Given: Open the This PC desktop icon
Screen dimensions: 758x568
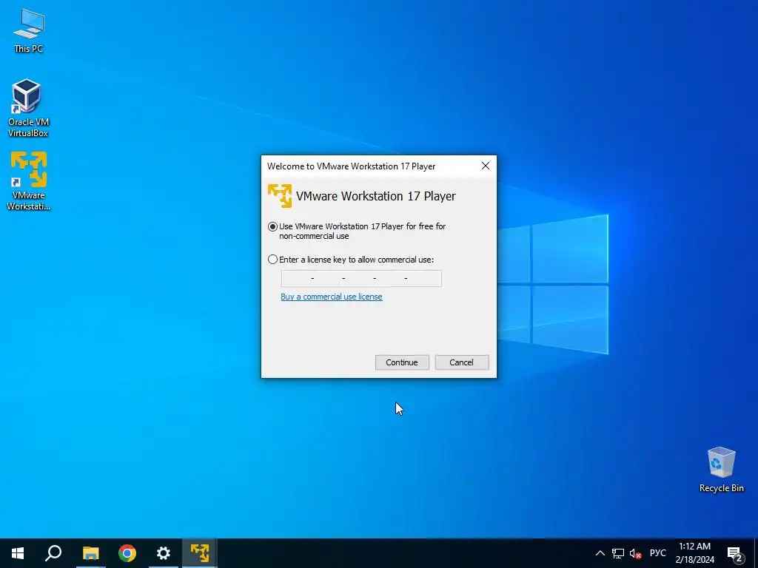Looking at the screenshot, I should coord(29,30).
